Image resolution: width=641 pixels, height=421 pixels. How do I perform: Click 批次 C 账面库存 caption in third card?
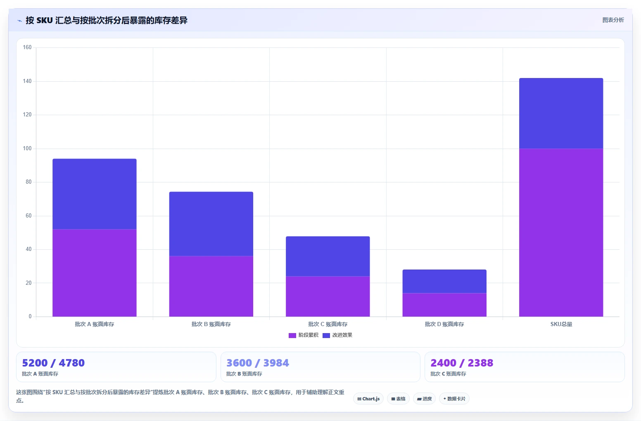[448, 374]
